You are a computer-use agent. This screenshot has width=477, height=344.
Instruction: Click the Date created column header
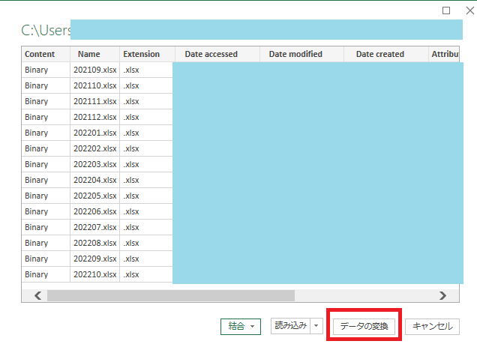tap(386, 54)
